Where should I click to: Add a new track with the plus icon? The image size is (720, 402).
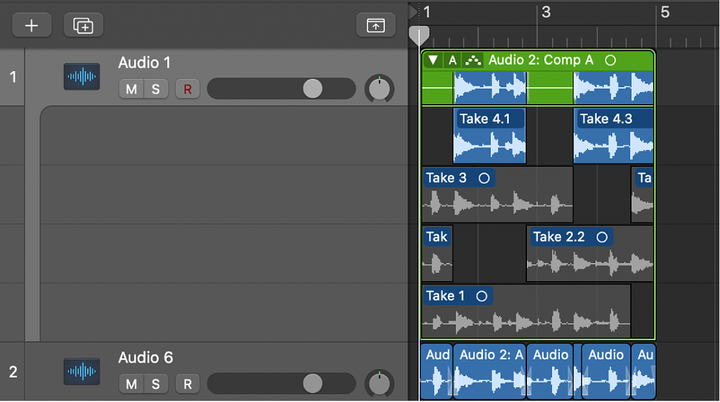[x=31, y=25]
